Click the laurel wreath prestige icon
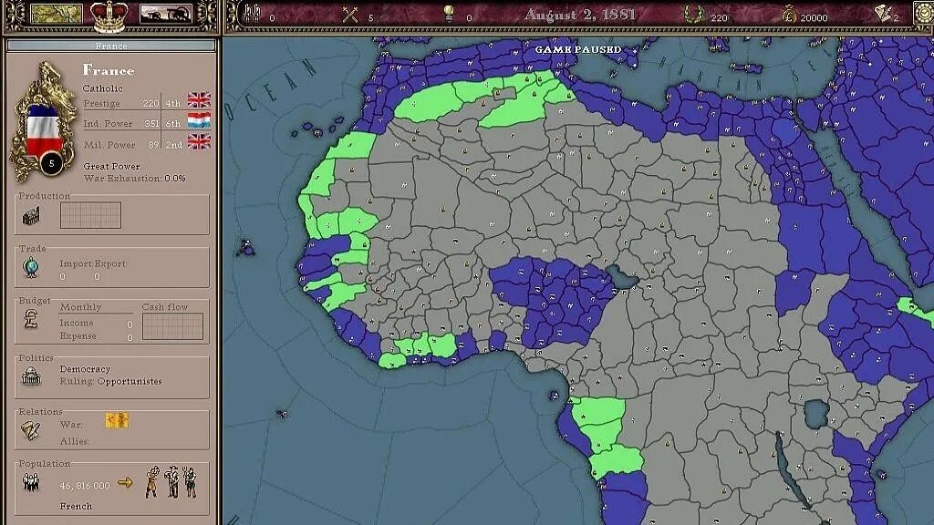The height and width of the screenshot is (525, 934). (x=693, y=15)
